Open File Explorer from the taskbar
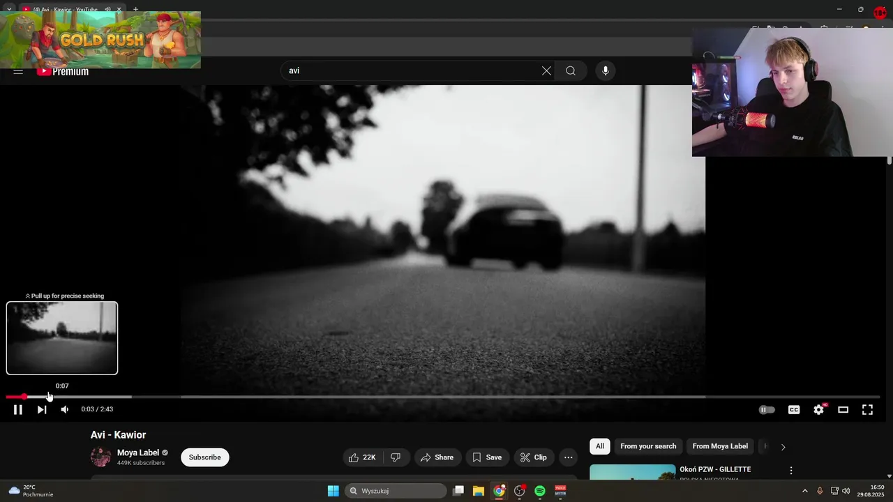Screen dimensions: 893x502 [479, 491]
